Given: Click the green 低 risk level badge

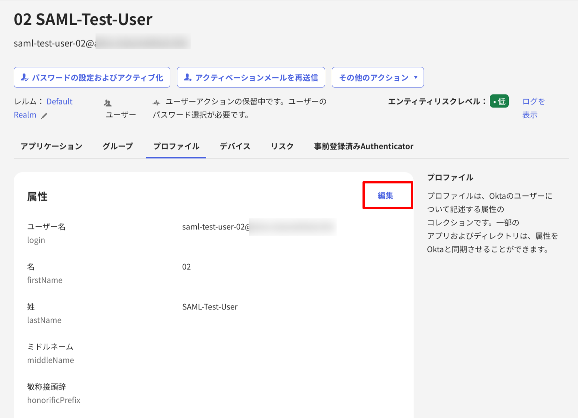Looking at the screenshot, I should click(499, 101).
